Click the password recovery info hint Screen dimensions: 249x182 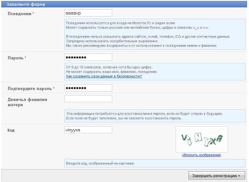(x=144, y=116)
